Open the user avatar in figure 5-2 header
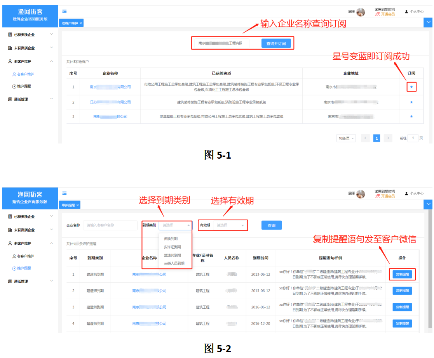The width and height of the screenshot is (434, 358). point(361,194)
